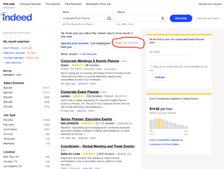Filter by Contract job type
This screenshot has height=169, width=224.
8,134
